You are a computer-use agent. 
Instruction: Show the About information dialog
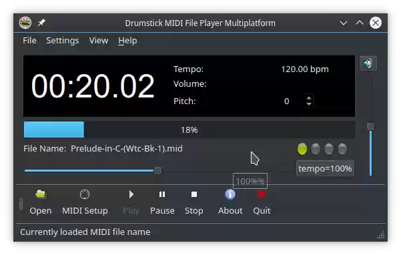tap(230, 202)
